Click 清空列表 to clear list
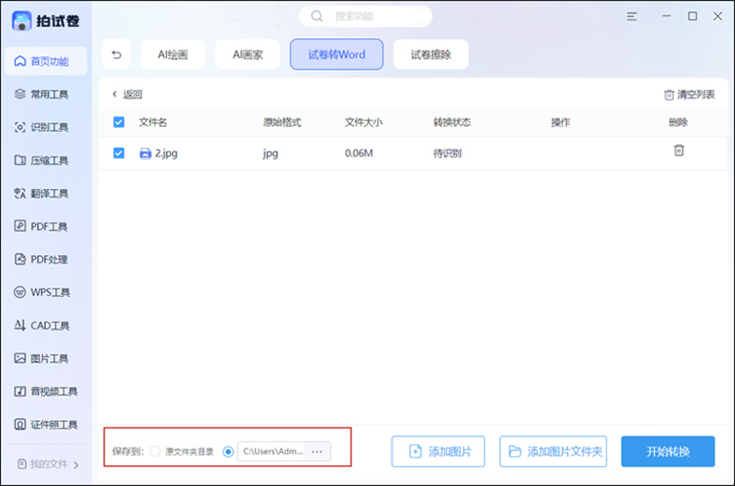This screenshot has width=735, height=486. point(689,95)
